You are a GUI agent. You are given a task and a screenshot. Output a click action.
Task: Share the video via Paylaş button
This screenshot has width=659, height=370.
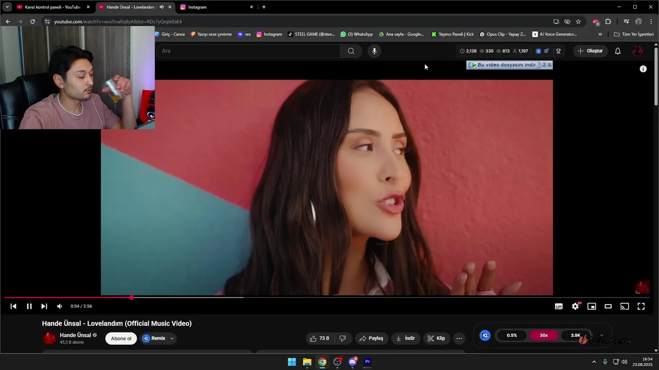point(371,338)
